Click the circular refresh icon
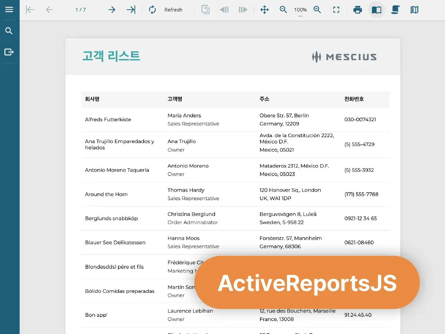 pyautogui.click(x=152, y=10)
